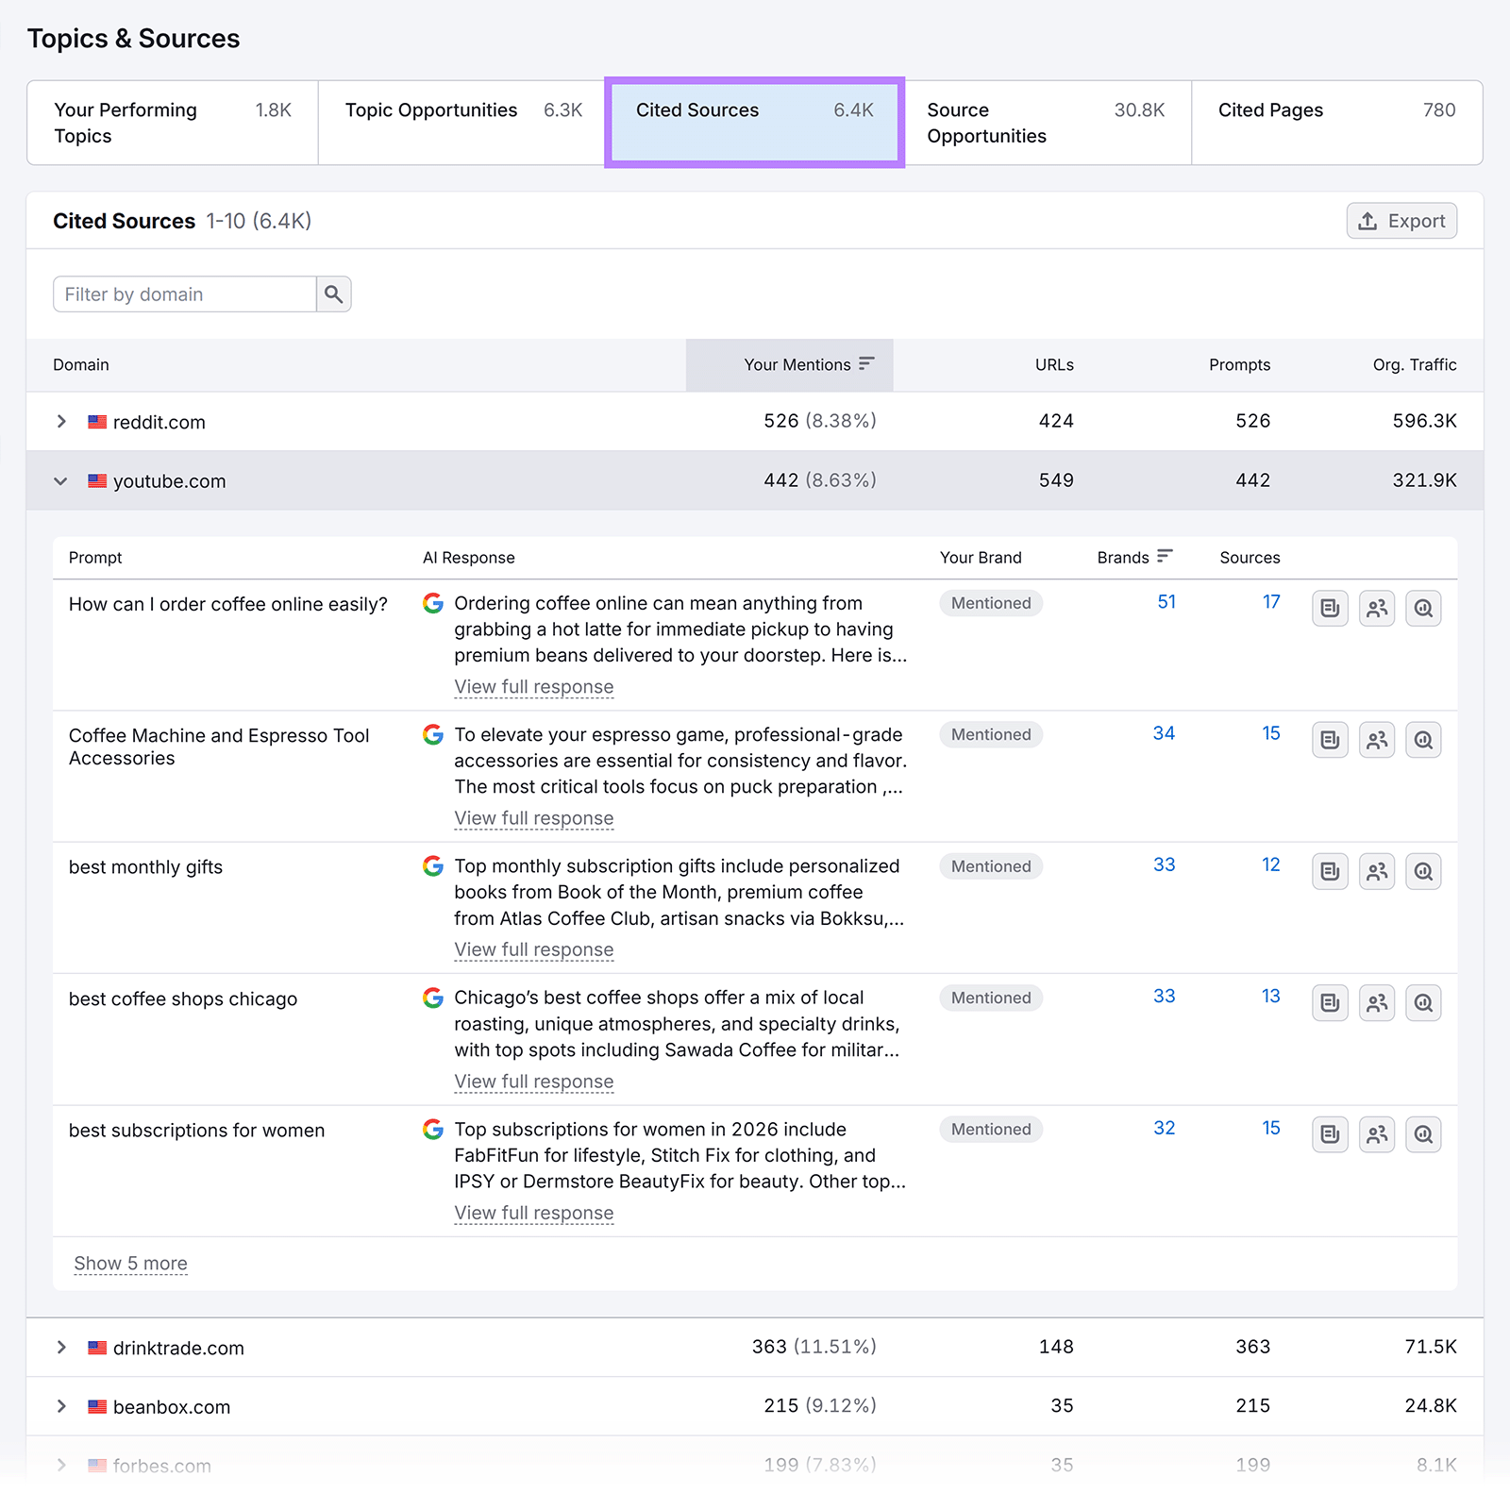Open brands people icon for 'best subscriptions for women'
This screenshot has width=1510, height=1493.
(1377, 1134)
